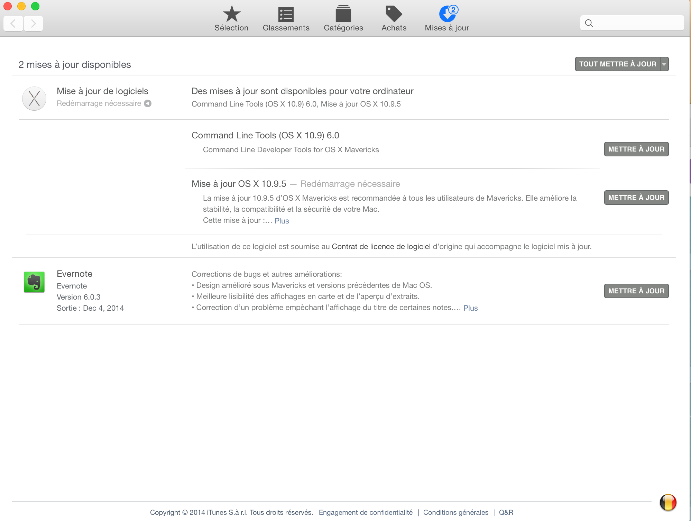The image size is (691, 521).
Task: Collapse details arrow beside Redémarrage nécessaire
Action: (x=148, y=103)
